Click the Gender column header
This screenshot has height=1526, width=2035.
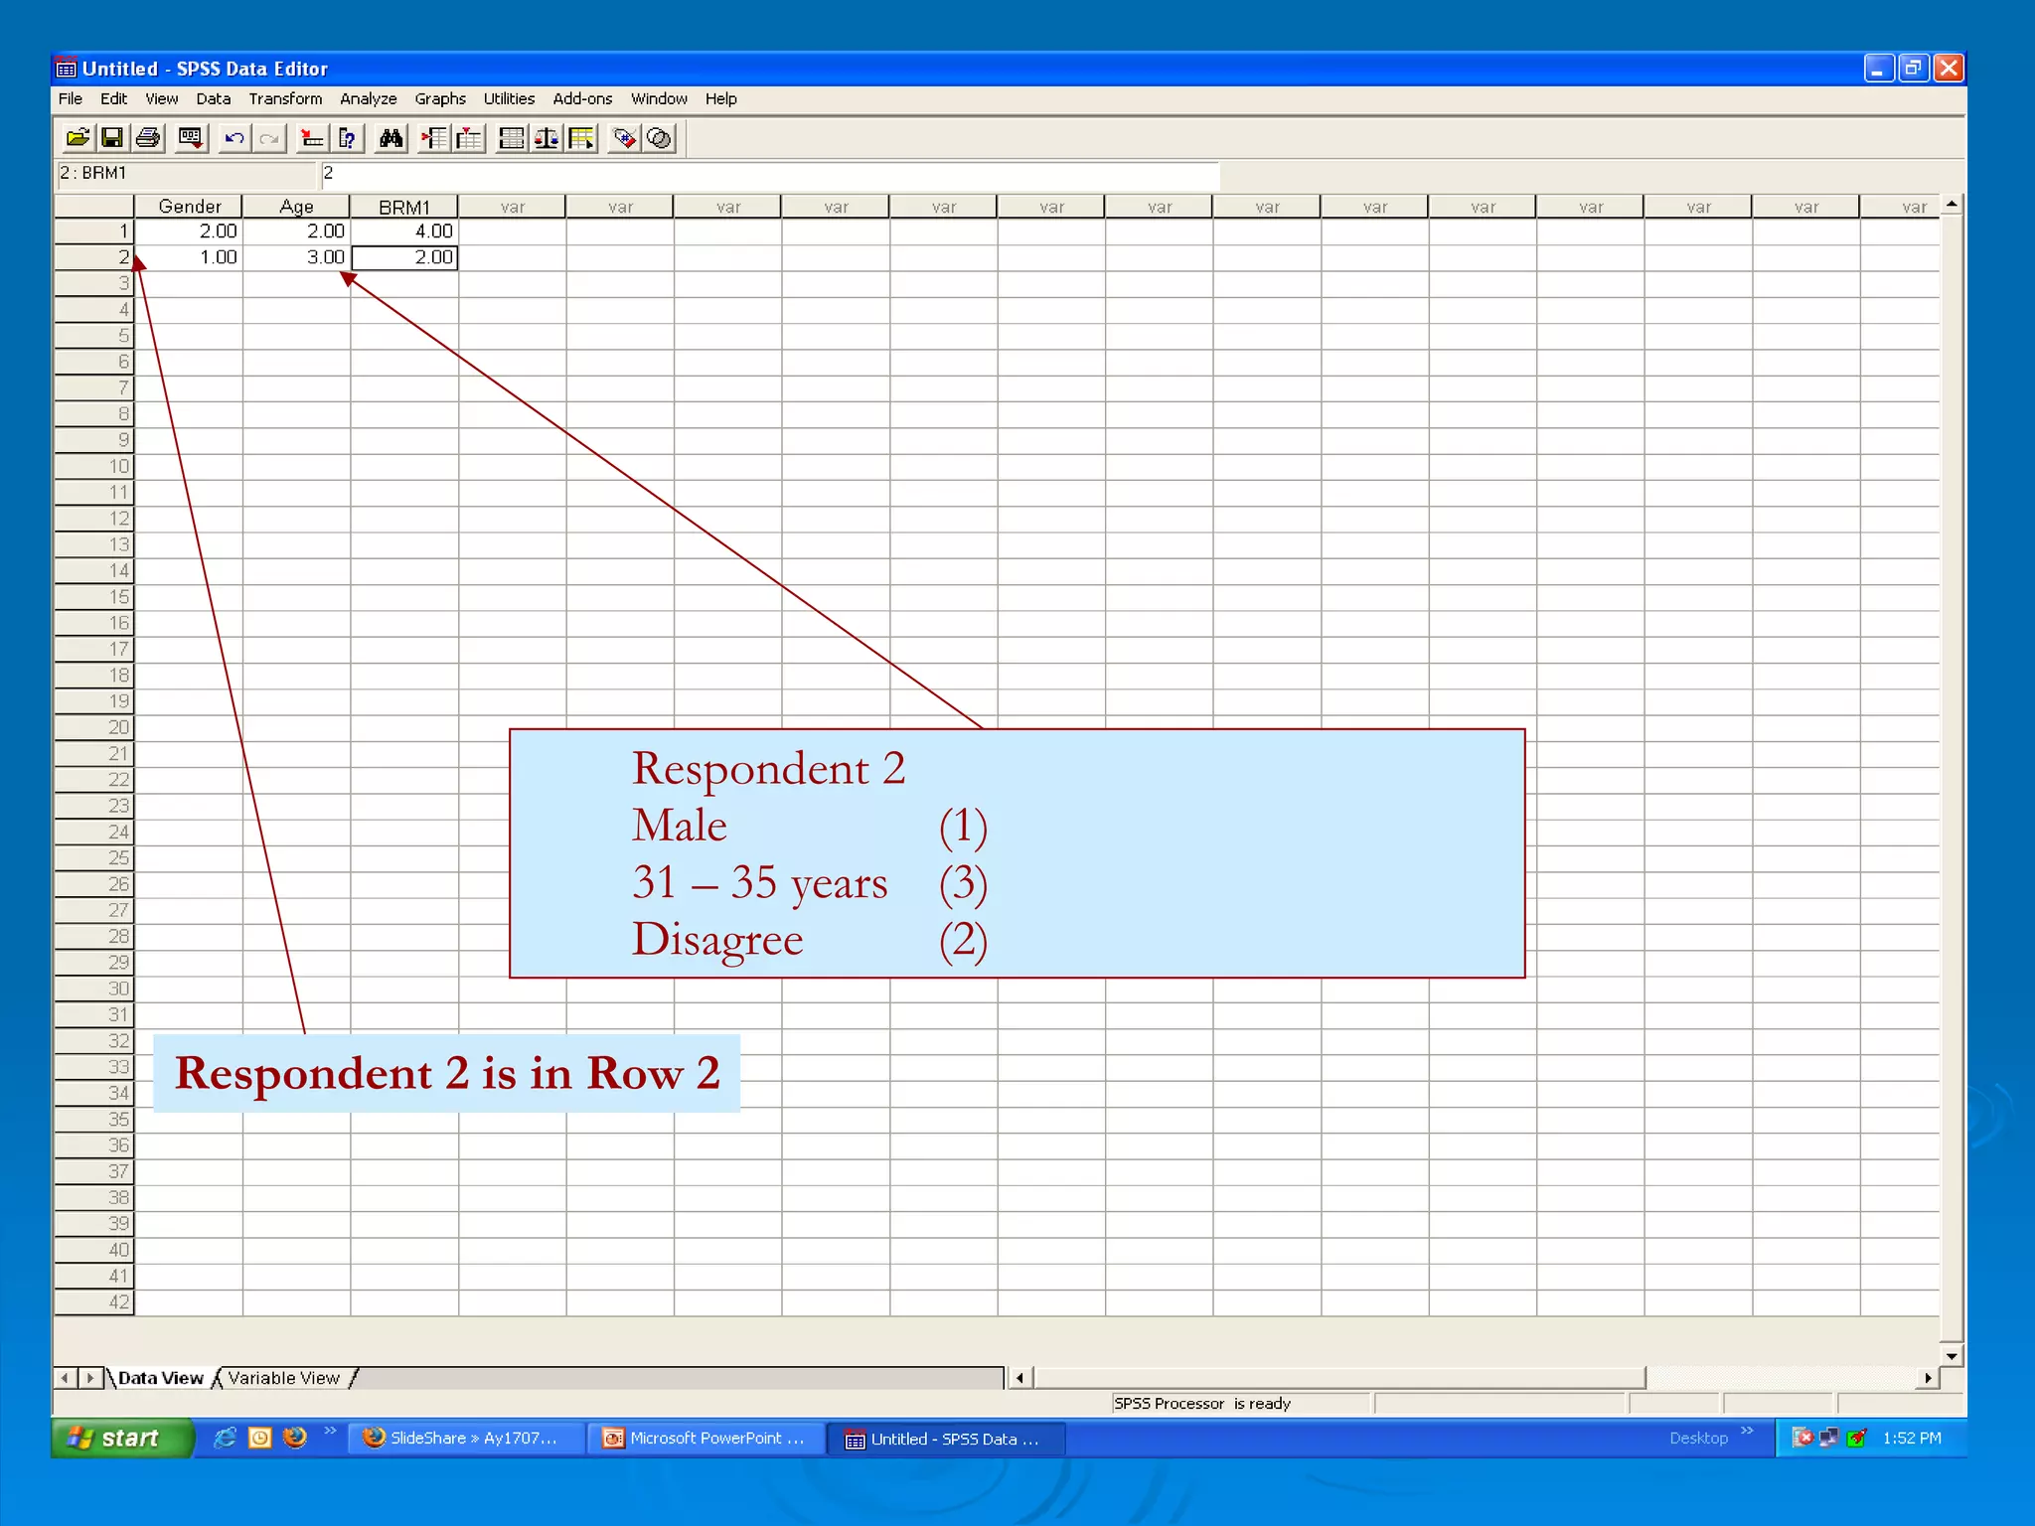coord(189,207)
